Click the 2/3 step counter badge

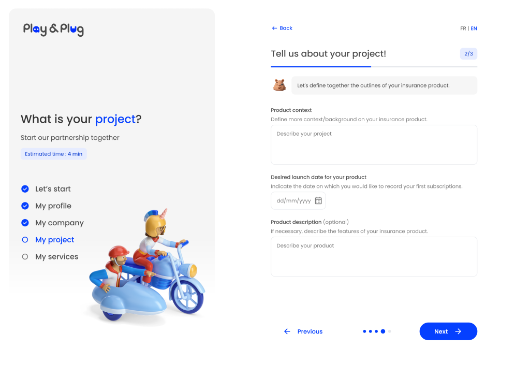(x=468, y=54)
